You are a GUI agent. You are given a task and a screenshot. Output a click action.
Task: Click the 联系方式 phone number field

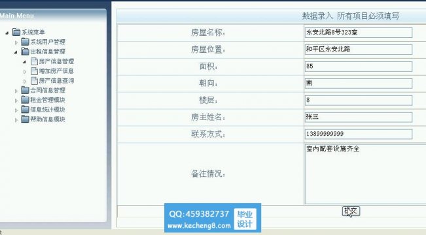coord(359,134)
